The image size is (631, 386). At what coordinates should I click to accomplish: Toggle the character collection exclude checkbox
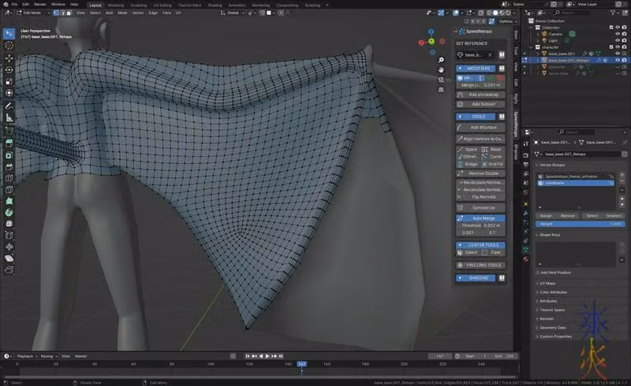click(611, 47)
